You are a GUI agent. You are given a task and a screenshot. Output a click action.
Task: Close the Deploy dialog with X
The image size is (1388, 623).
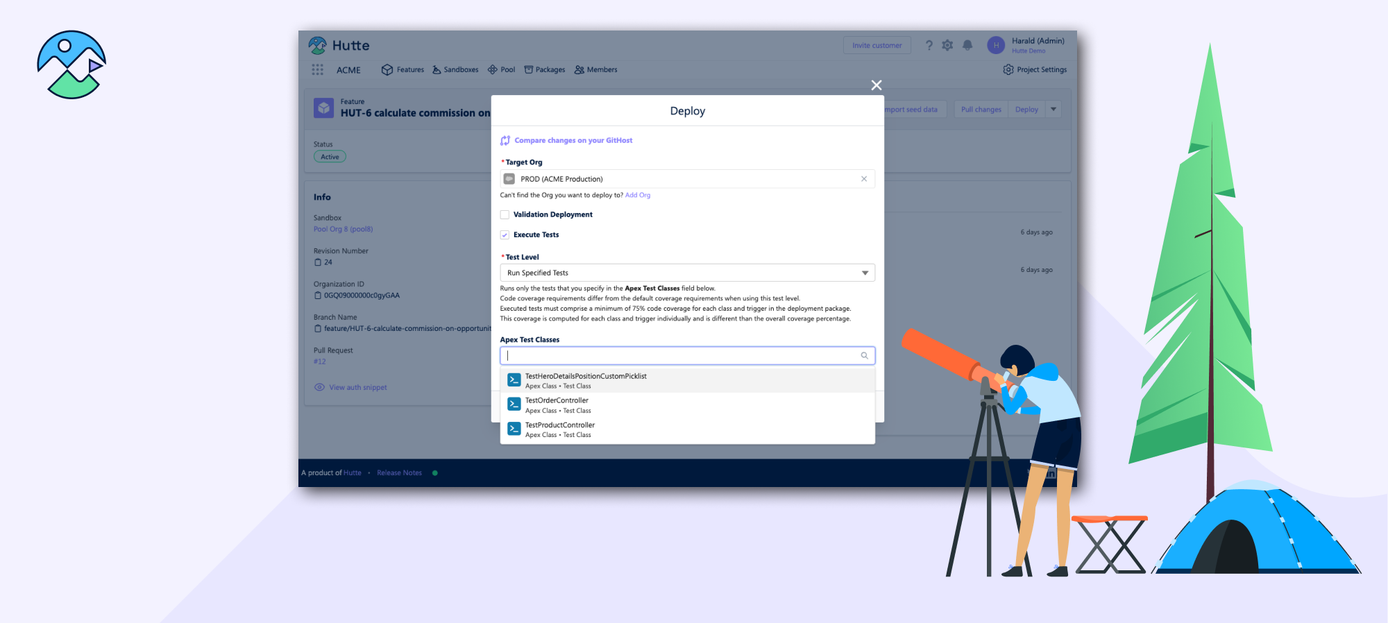tap(877, 85)
